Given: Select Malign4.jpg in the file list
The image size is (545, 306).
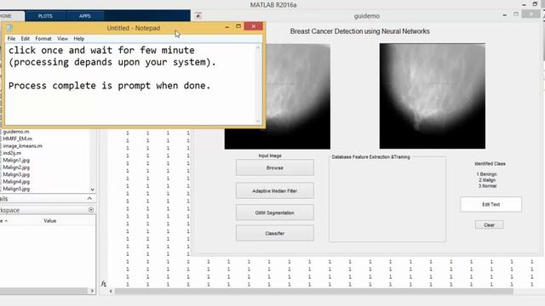Looking at the screenshot, I should click(16, 181).
